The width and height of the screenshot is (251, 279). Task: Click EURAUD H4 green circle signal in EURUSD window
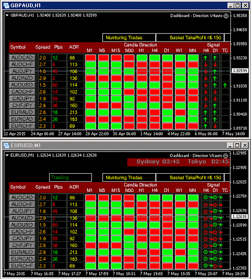[205, 252]
